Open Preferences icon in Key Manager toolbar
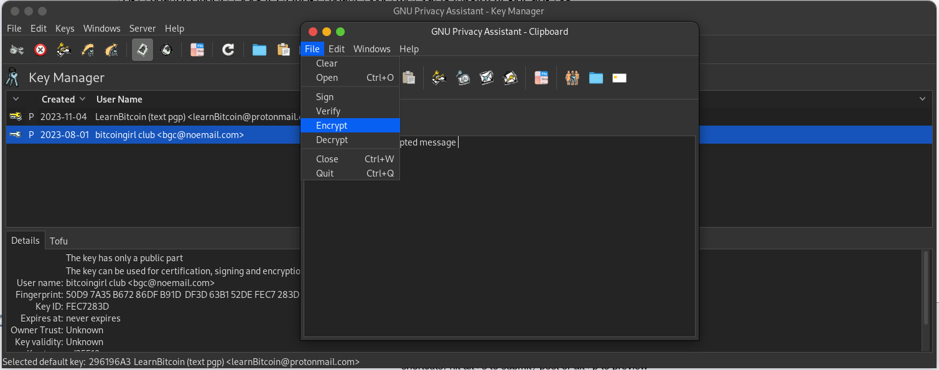Screen dimensions: 939x370 click(197, 50)
